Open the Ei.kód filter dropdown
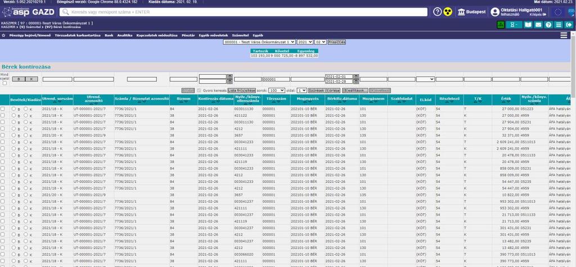576x267 pixels. tap(425, 79)
